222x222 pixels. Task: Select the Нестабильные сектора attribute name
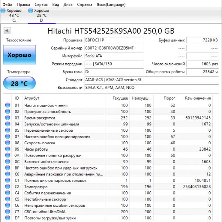coord(45,199)
